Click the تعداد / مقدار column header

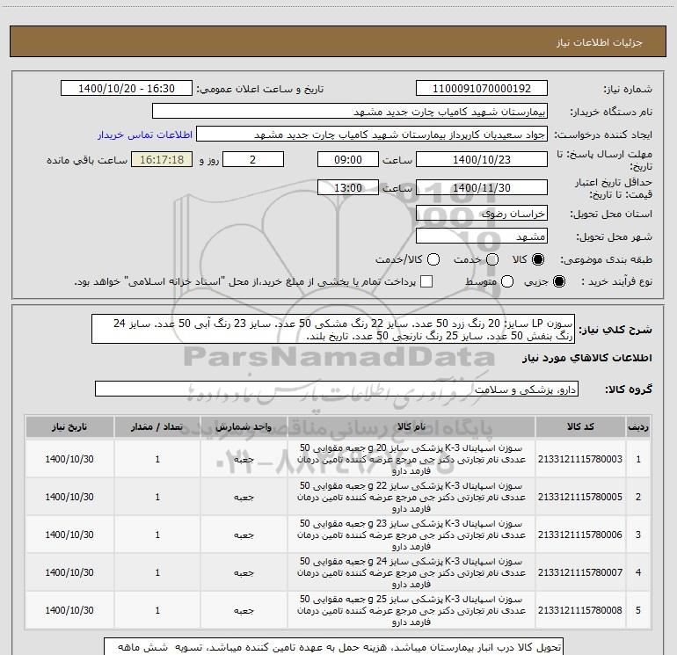click(x=157, y=426)
